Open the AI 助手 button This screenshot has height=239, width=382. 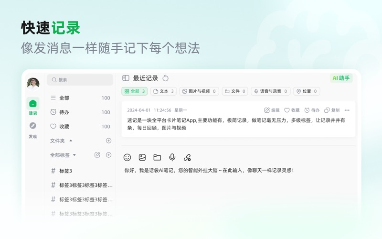click(x=341, y=78)
